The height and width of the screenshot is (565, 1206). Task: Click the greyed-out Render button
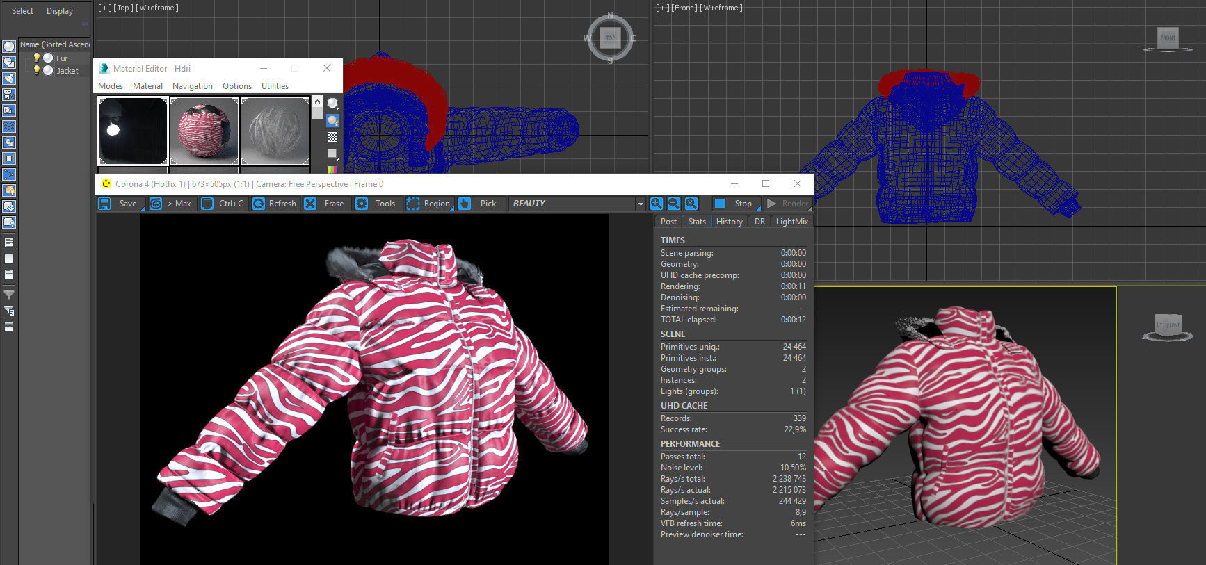point(788,204)
